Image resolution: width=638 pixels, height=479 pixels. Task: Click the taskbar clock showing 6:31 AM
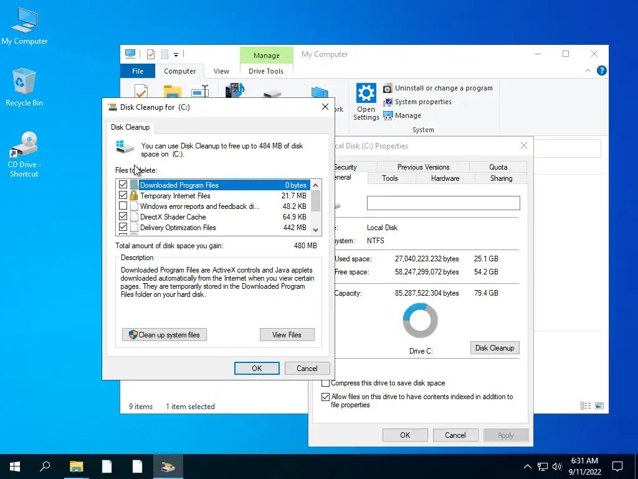click(x=584, y=467)
